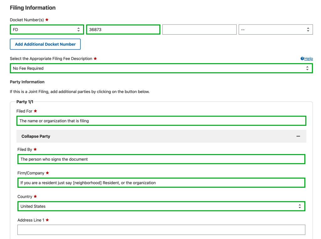Click into the Firm/Company field
Screen dimensions: 321x239
coord(161,183)
